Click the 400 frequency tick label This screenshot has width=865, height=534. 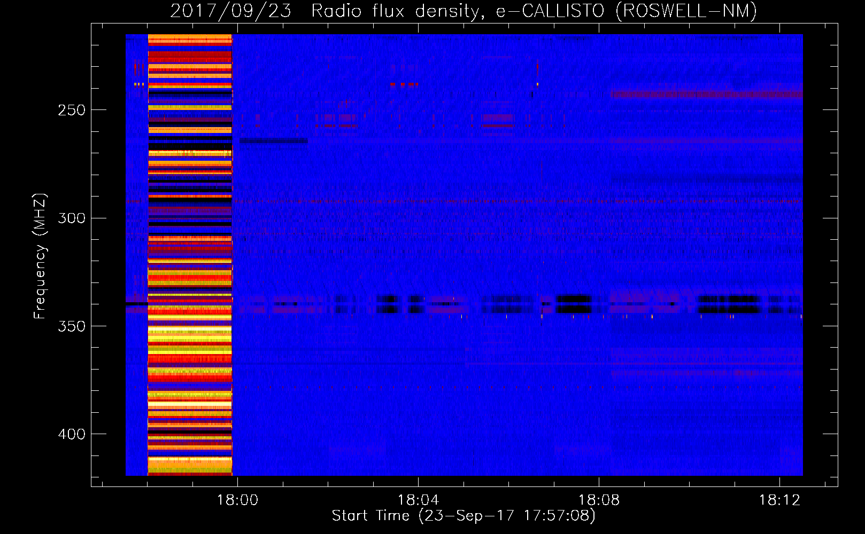pos(72,434)
